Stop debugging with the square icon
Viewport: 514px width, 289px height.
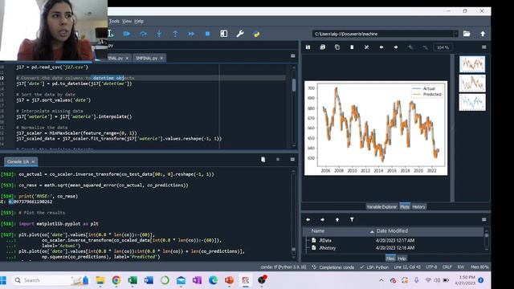tap(207, 34)
